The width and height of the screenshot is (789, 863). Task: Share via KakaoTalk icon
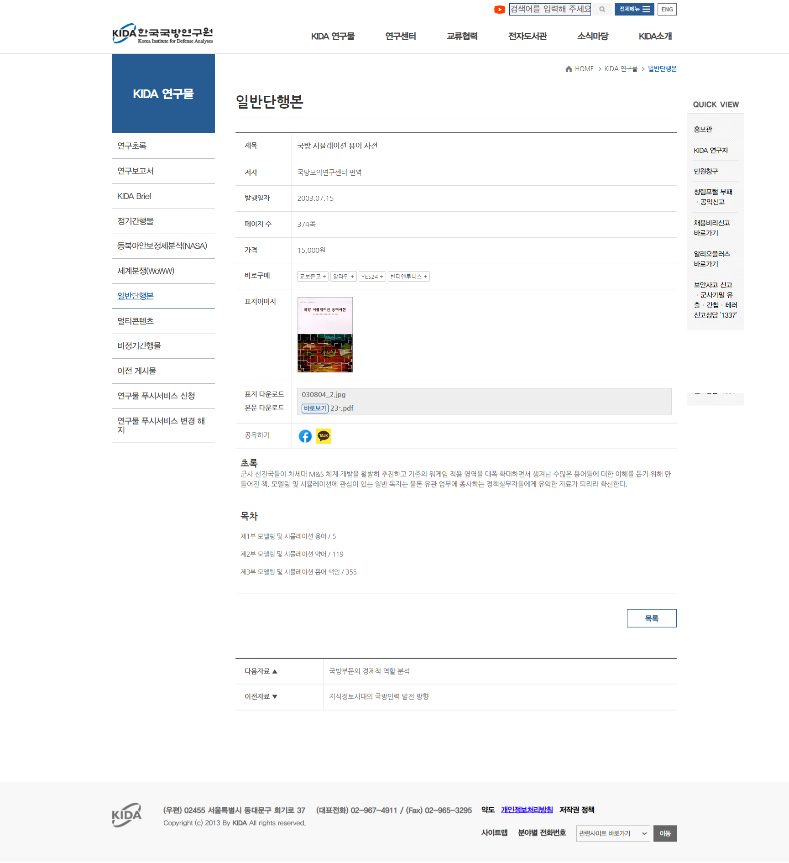tap(323, 436)
